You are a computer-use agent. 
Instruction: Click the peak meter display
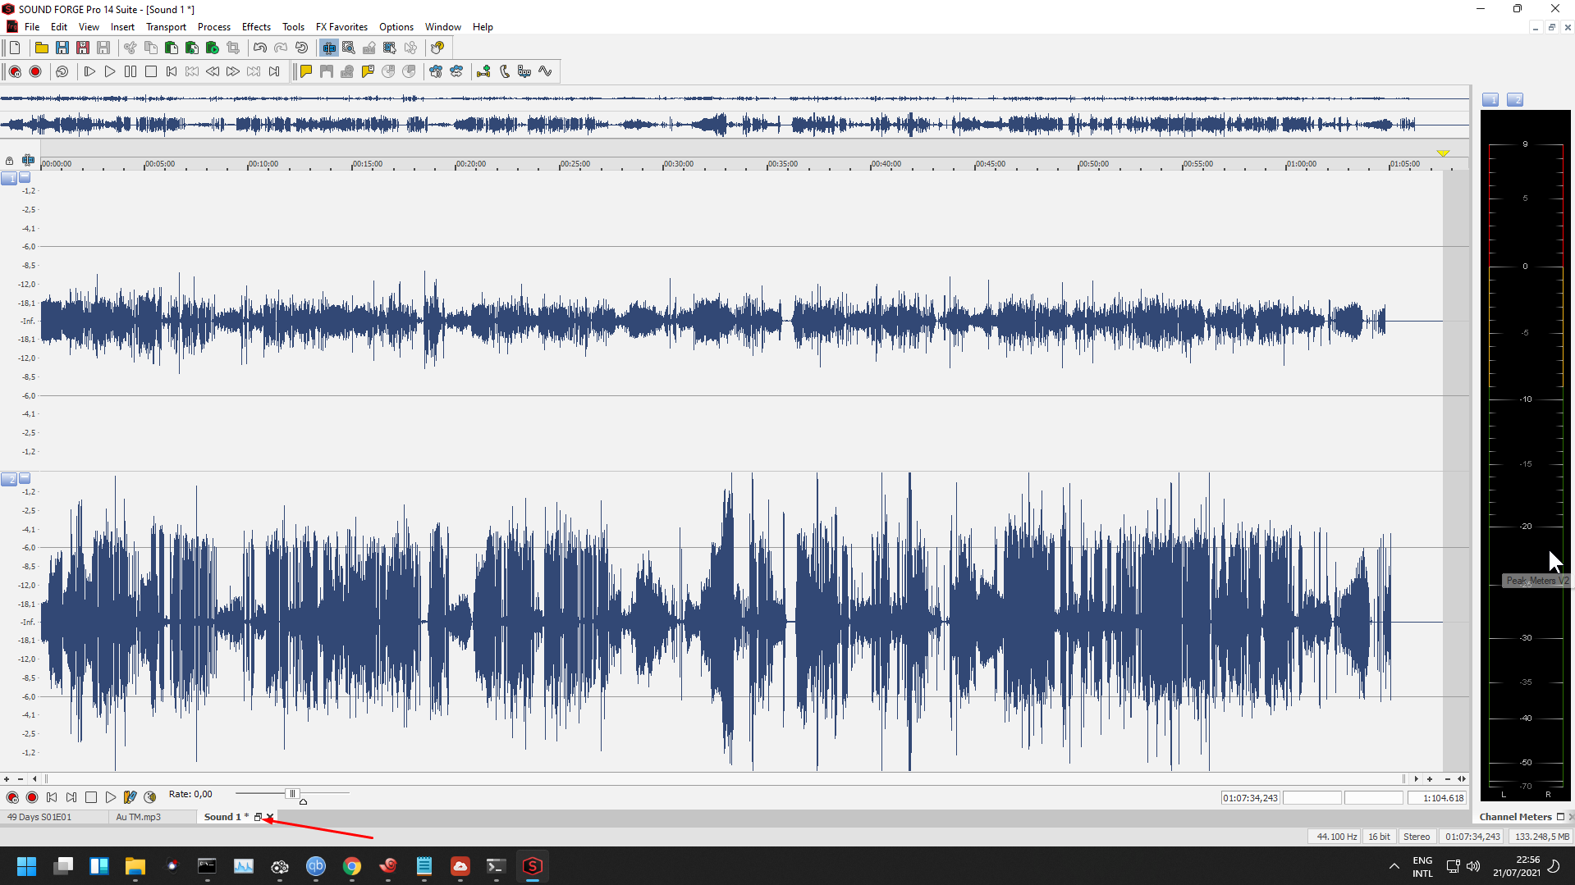coord(1526,455)
